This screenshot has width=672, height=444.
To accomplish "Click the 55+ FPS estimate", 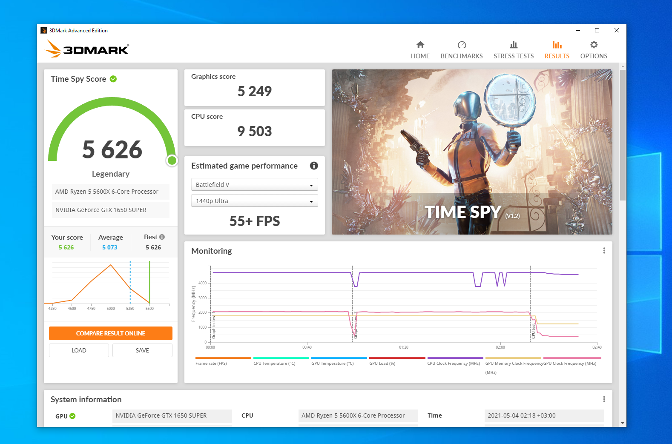I will click(255, 221).
